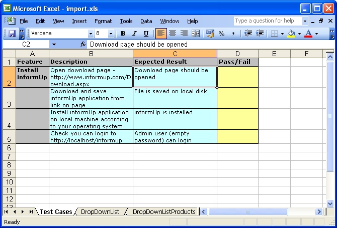Open the Tools menu

(126, 21)
